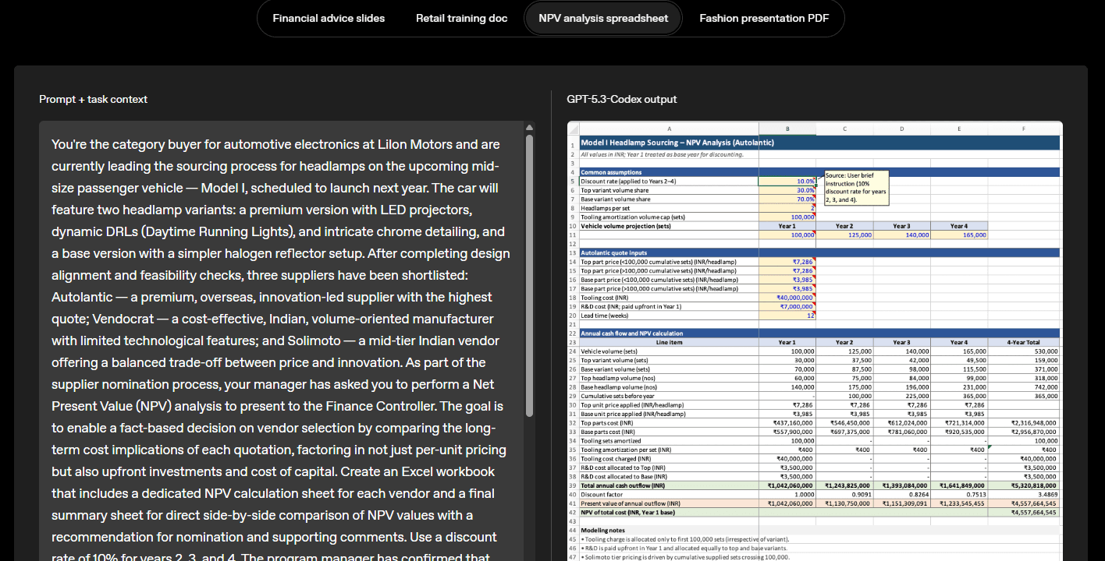Click the prompt text paragraph in left panel
Viewport: 1105px width, 561px height.
click(x=281, y=340)
